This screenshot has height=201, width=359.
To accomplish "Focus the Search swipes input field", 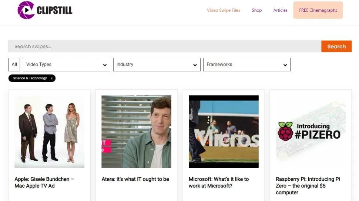I will (x=165, y=46).
